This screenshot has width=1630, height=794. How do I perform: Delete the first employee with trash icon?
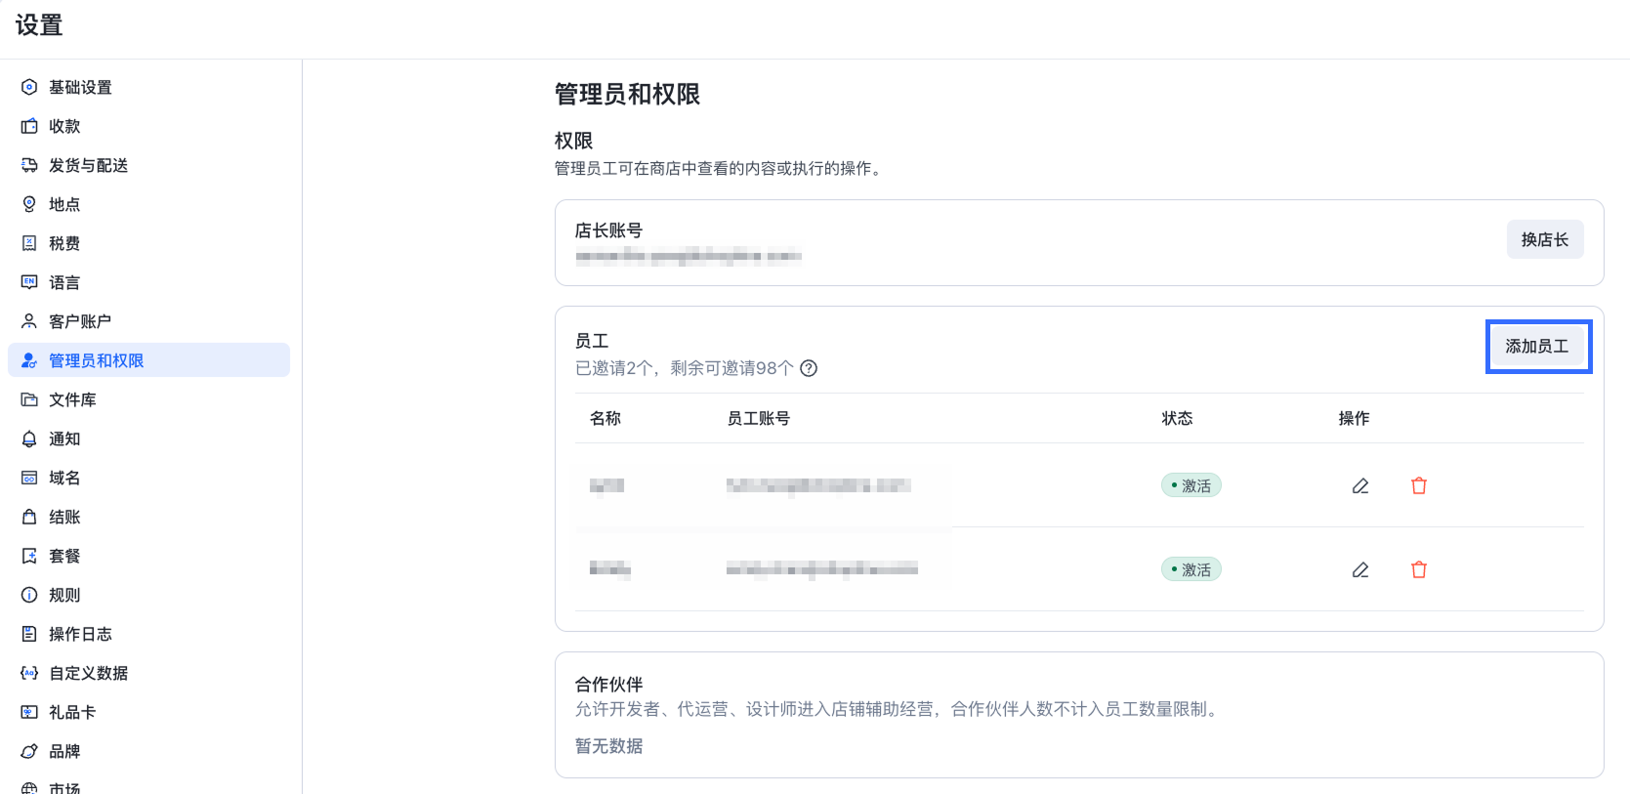tap(1419, 485)
